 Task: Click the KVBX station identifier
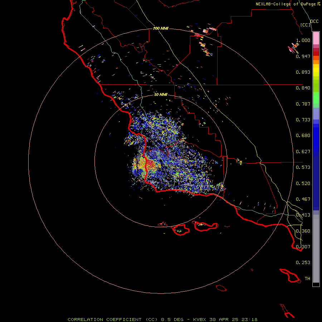[200, 319]
